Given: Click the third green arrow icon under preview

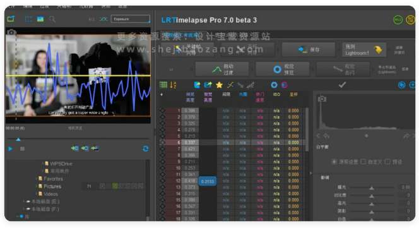Looking at the screenshot, I should (95, 148).
